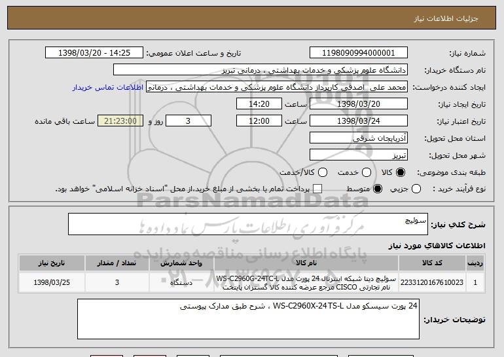504x357 pixels.
Task: Click the شرح کلی نیاز label
Action: (x=458, y=225)
